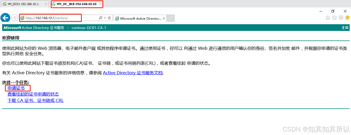Click the contoso-DC01-CA-1 banner text
The height and width of the screenshot is (135, 351).
coord(89,28)
